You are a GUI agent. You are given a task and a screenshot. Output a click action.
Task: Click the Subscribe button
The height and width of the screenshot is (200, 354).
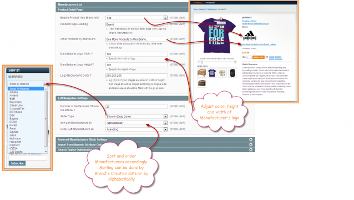coord(17,163)
